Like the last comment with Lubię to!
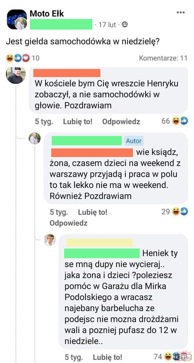This screenshot has width=194, height=363. 108,357
